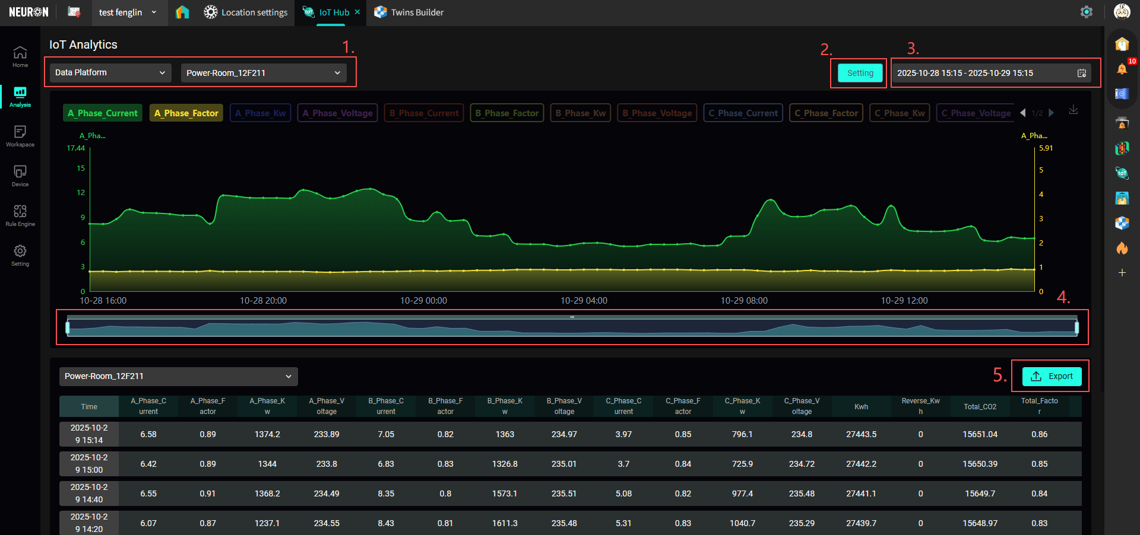The width and height of the screenshot is (1140, 535).
Task: Download the chart using the download icon
Action: point(1073,110)
